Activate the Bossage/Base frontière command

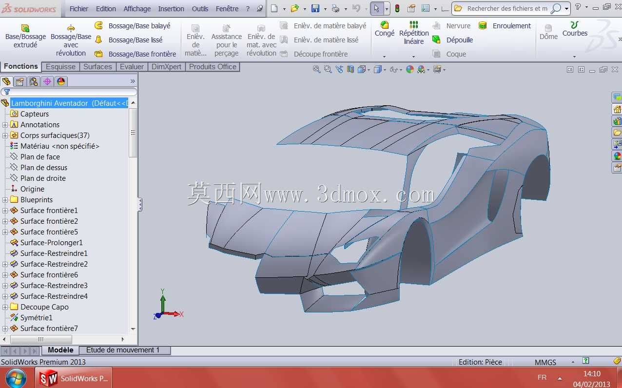(136, 54)
